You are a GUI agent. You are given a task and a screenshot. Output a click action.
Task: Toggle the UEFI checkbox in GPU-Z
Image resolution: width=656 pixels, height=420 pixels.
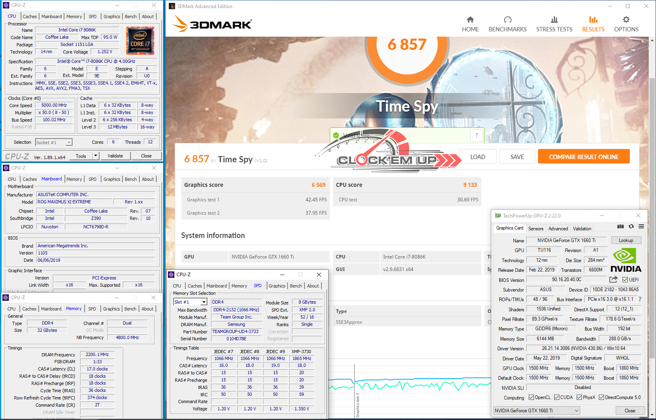[625, 279]
